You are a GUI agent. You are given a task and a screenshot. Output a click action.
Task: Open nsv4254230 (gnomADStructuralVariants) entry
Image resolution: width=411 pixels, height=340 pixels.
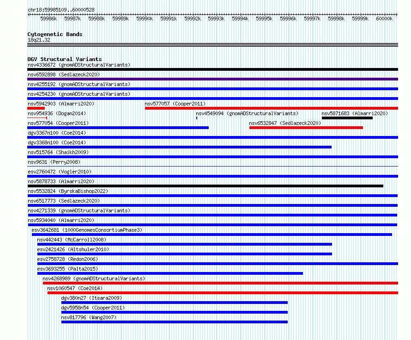point(79,94)
